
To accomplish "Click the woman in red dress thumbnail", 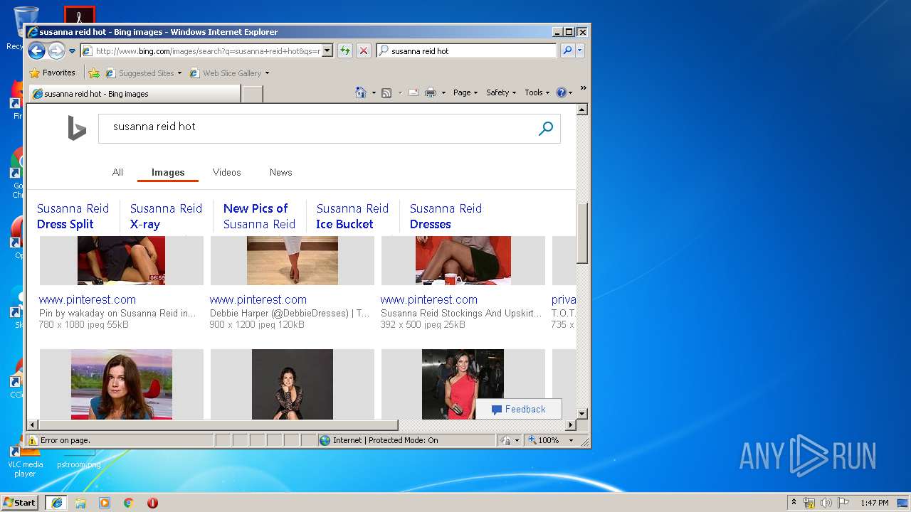I will pyautogui.click(x=463, y=384).
